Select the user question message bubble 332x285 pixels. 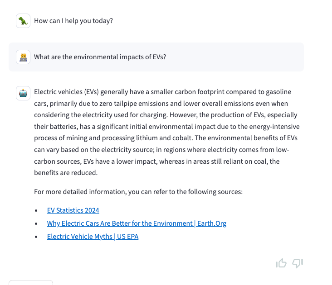pos(156,57)
